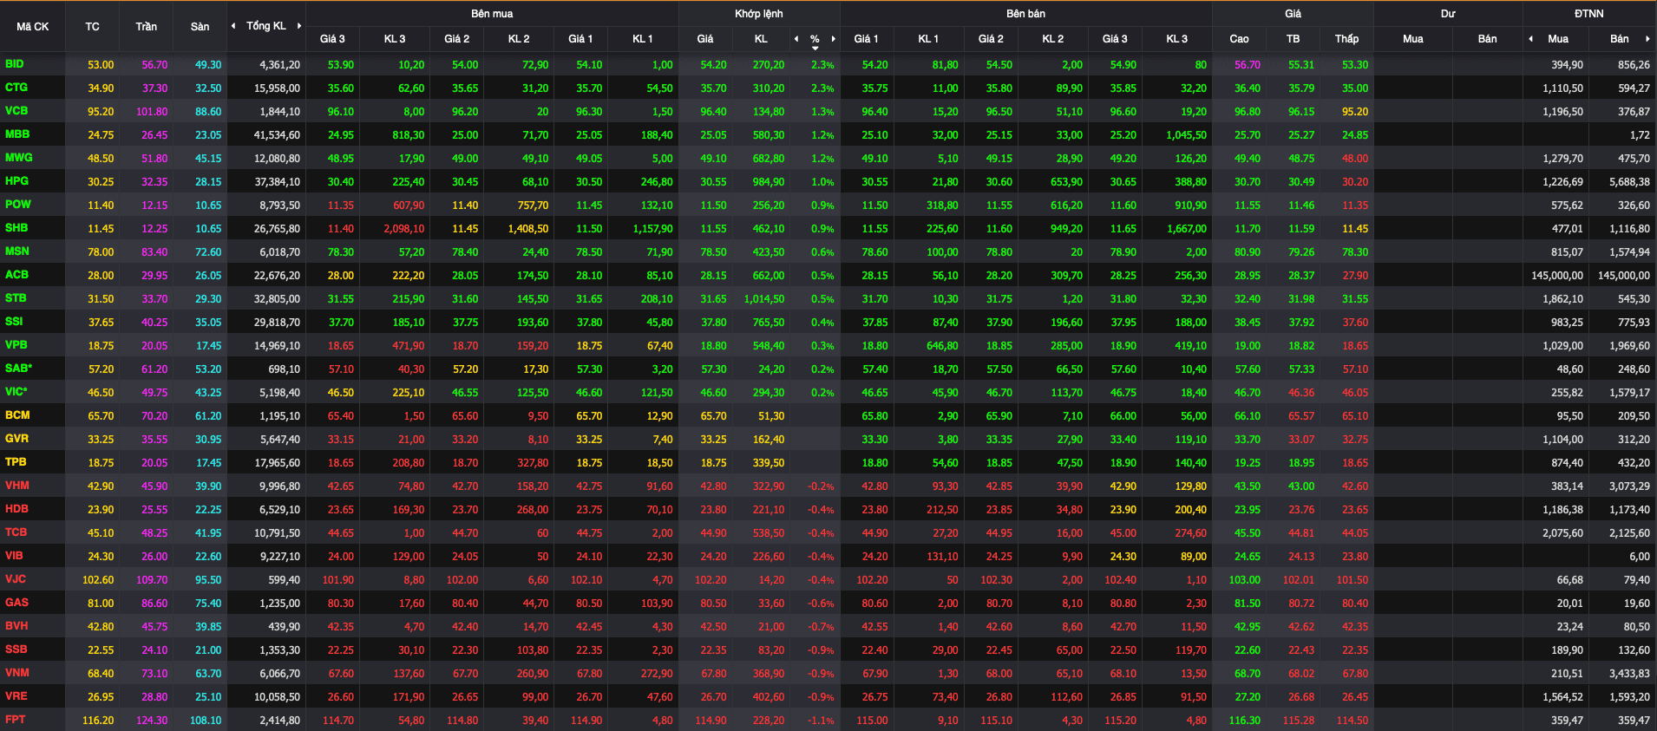Select the VIB ticker symbol
Screen dimensions: 1657x731
pos(14,556)
